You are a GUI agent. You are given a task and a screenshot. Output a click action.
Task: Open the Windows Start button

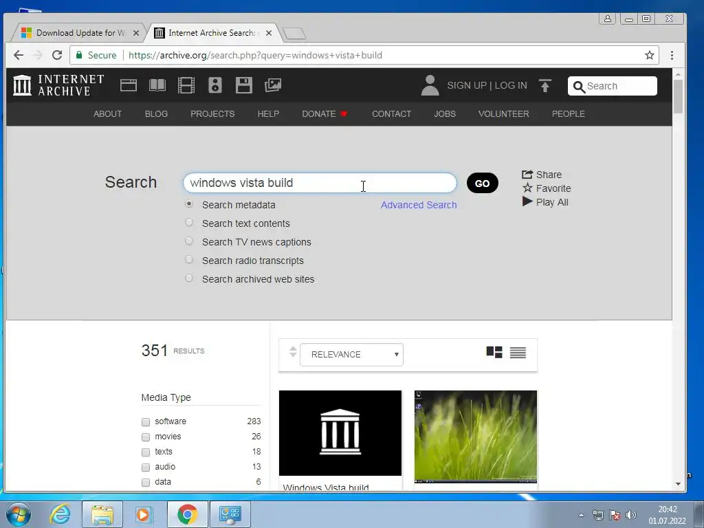19,514
